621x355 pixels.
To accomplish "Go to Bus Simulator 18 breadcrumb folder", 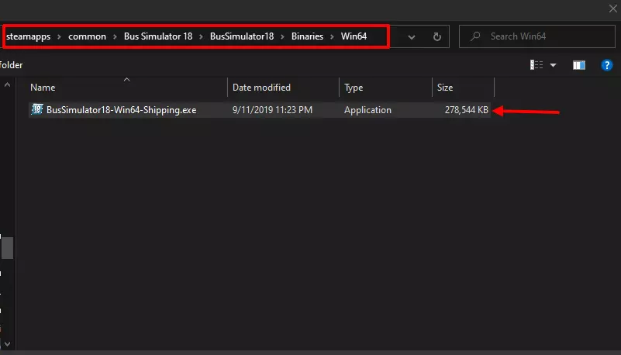I will pos(158,36).
